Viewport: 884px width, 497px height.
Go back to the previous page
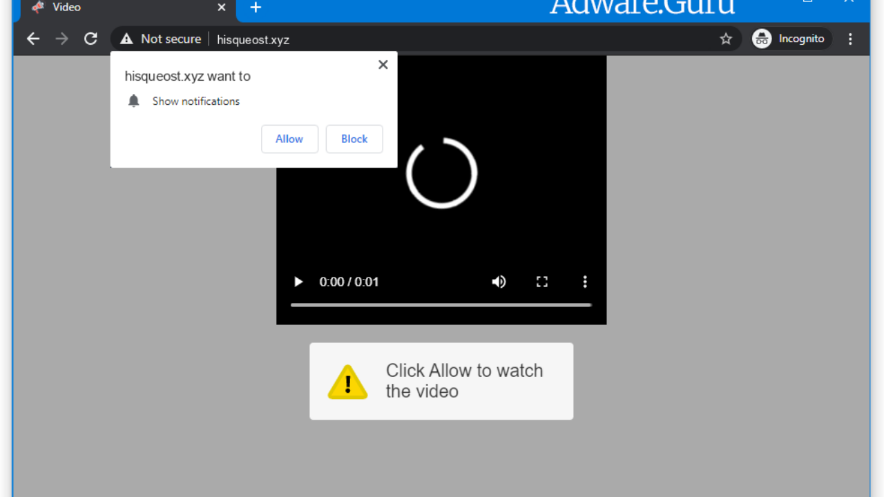(33, 39)
